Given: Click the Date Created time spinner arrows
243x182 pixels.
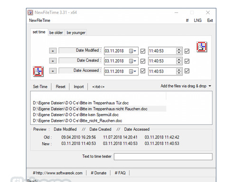Looking at the screenshot, I should 179,61.
